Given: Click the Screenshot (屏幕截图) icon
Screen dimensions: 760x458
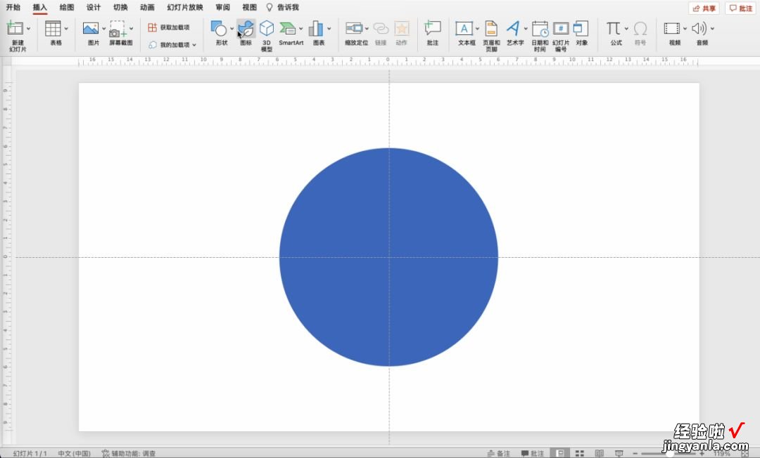Looking at the screenshot, I should click(x=118, y=29).
